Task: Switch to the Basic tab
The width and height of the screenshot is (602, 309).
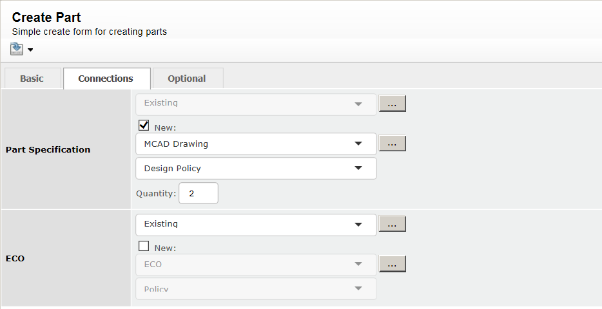Action: [32, 79]
